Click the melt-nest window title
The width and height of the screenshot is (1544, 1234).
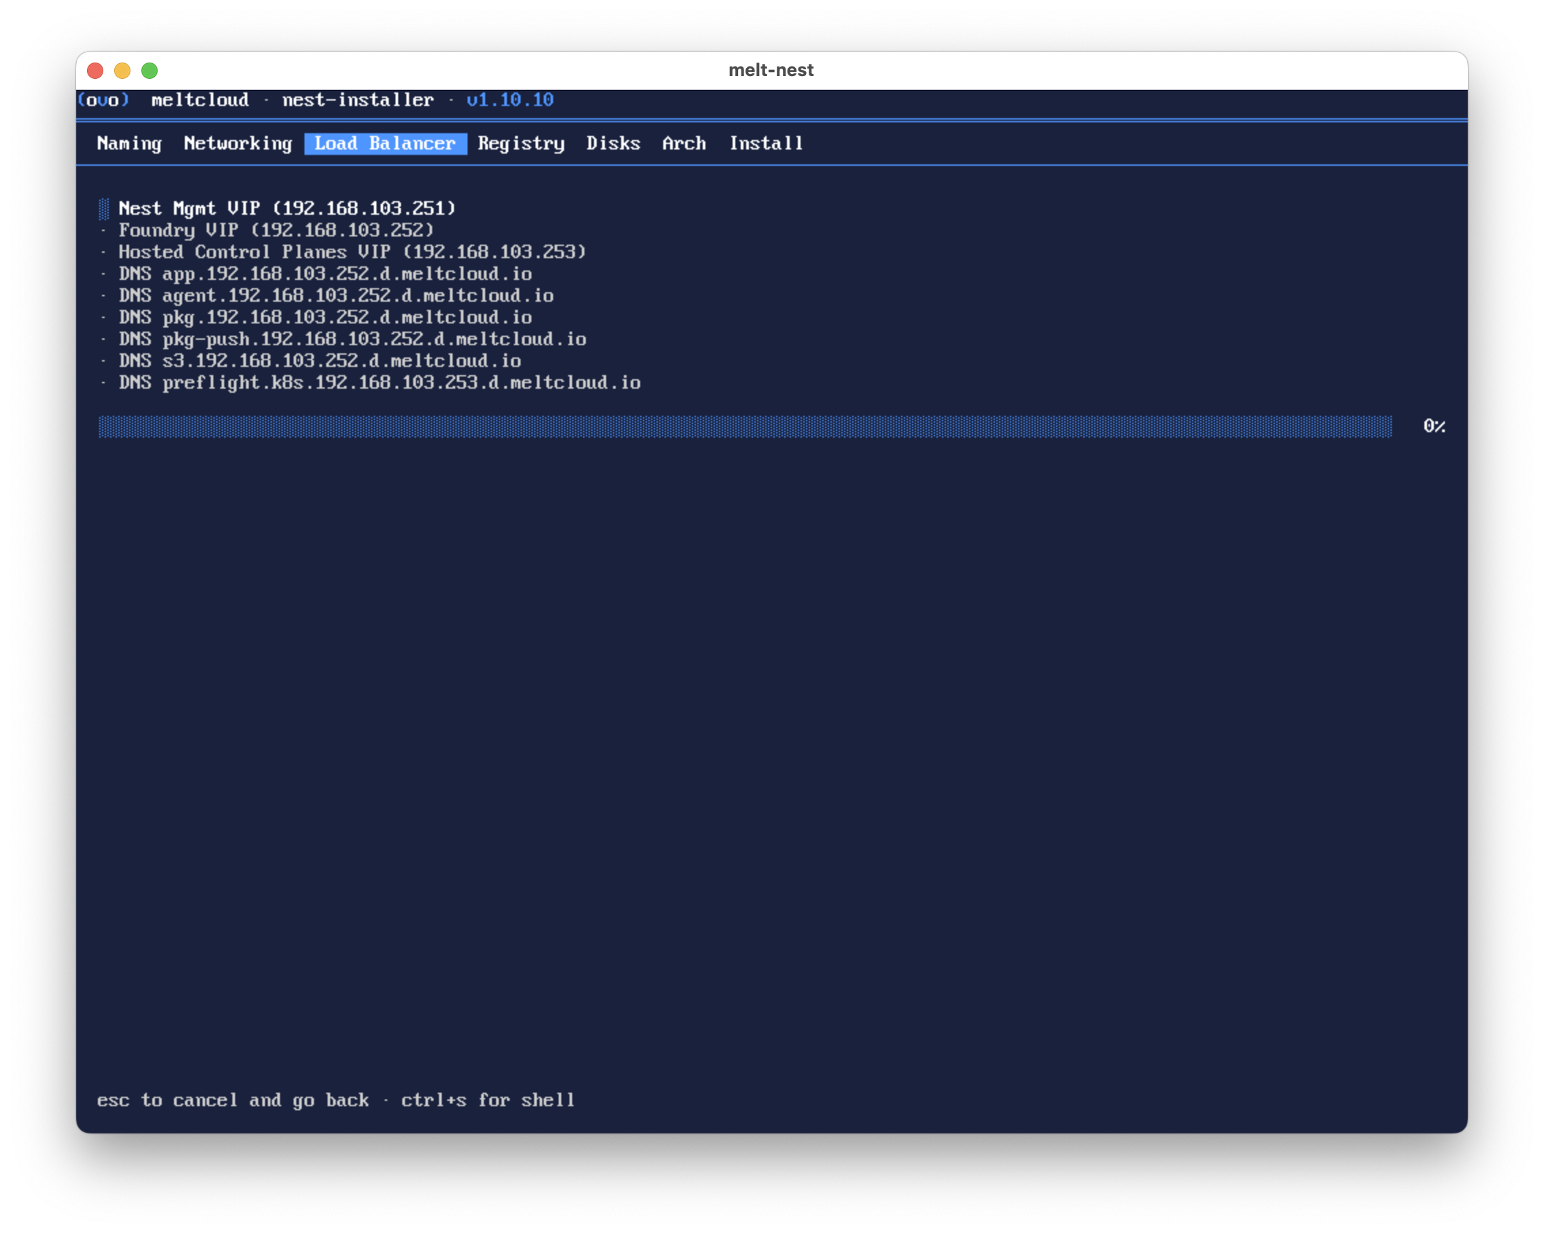(x=771, y=70)
